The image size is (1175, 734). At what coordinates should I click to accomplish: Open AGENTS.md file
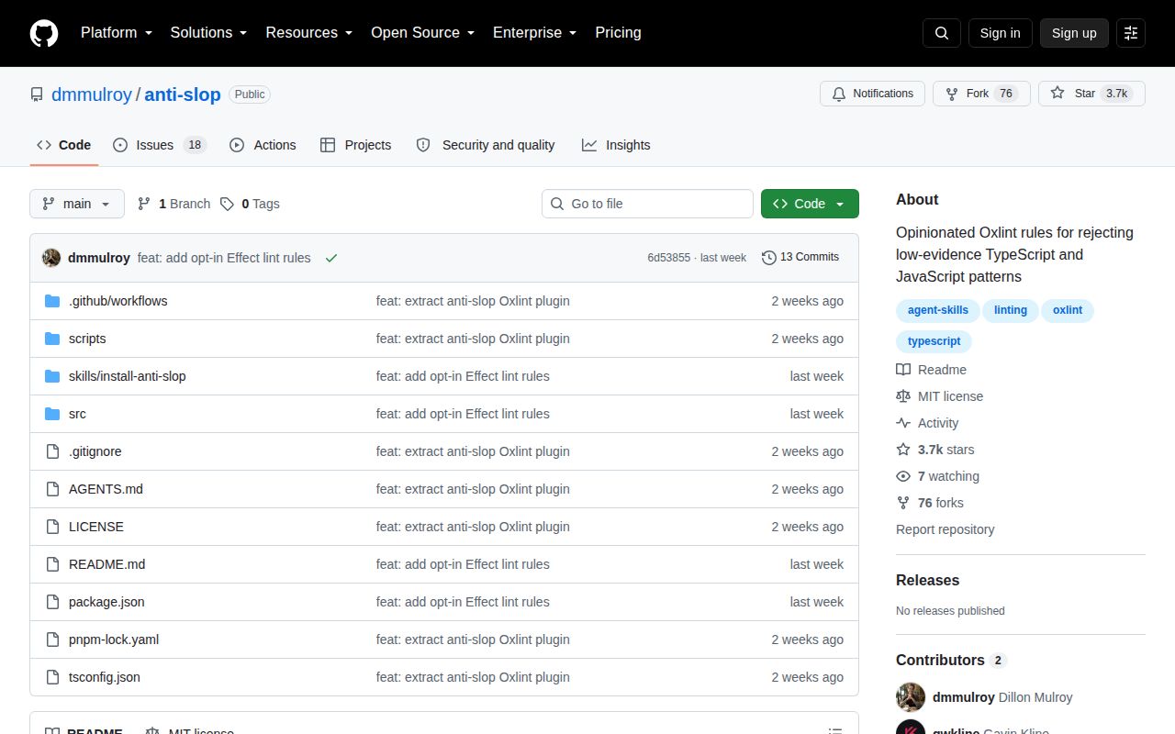tap(106, 489)
